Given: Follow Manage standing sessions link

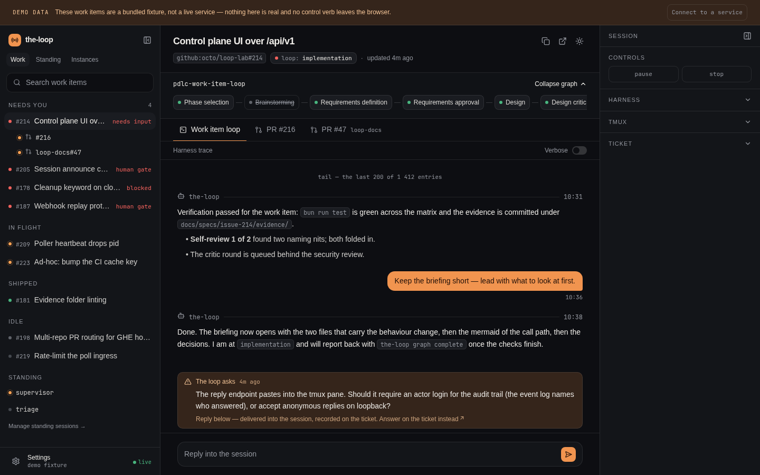Looking at the screenshot, I should point(47,426).
